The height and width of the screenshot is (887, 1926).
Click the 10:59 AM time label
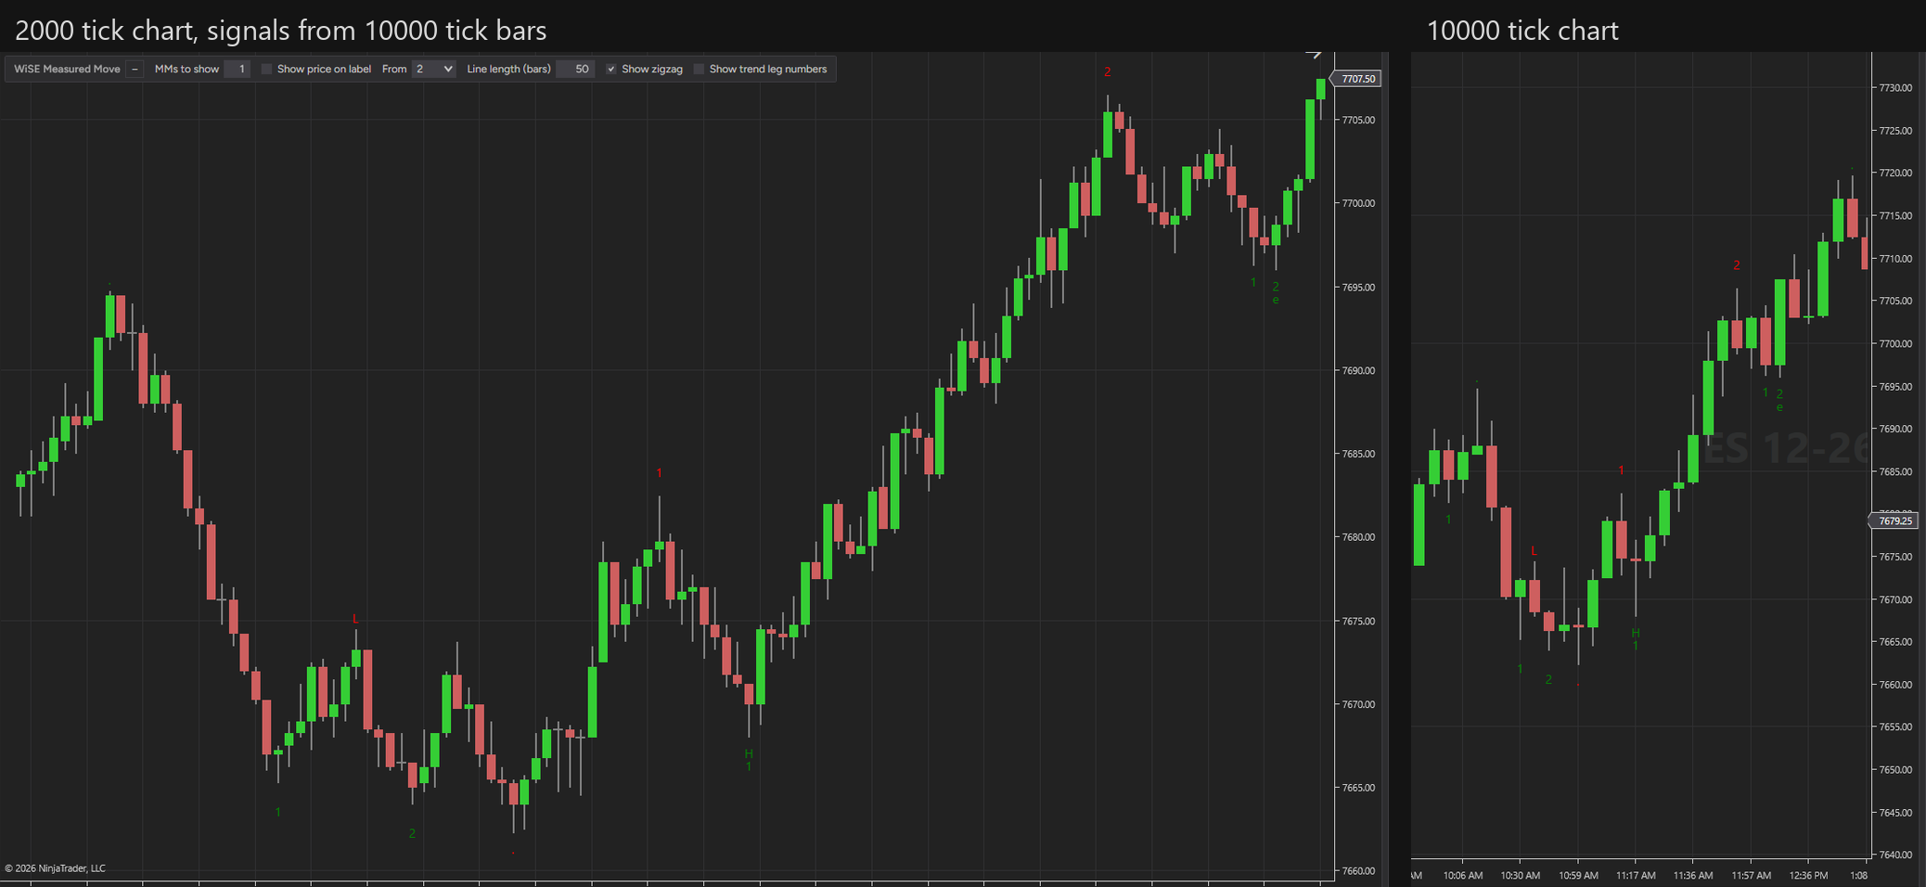[x=1578, y=875]
